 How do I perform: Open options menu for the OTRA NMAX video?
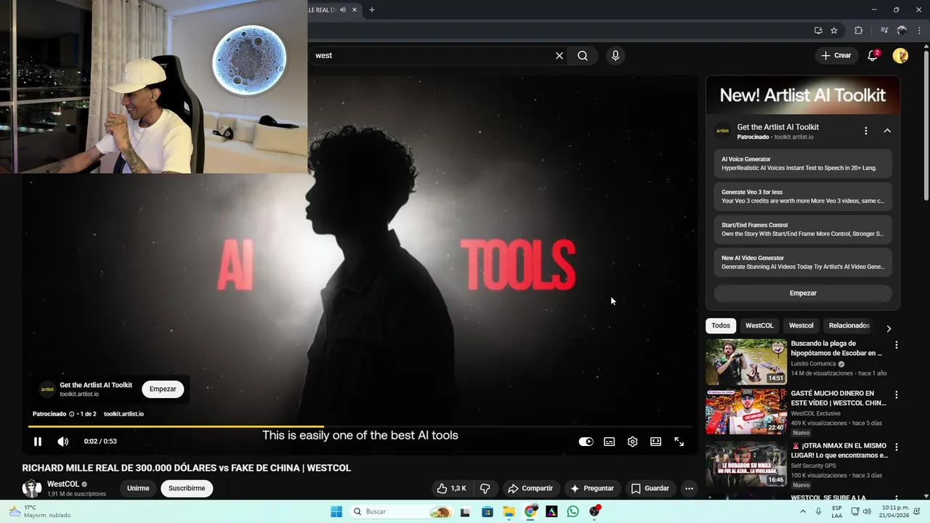coord(896,447)
